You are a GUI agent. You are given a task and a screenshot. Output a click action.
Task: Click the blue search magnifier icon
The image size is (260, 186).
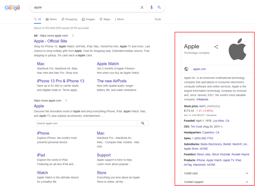[159, 7]
